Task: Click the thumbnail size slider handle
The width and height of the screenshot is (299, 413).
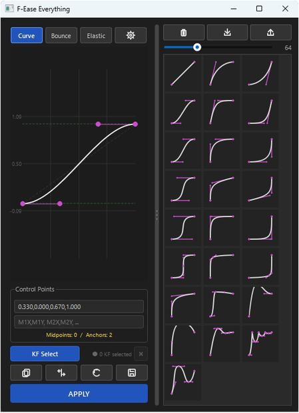Action: tap(197, 47)
